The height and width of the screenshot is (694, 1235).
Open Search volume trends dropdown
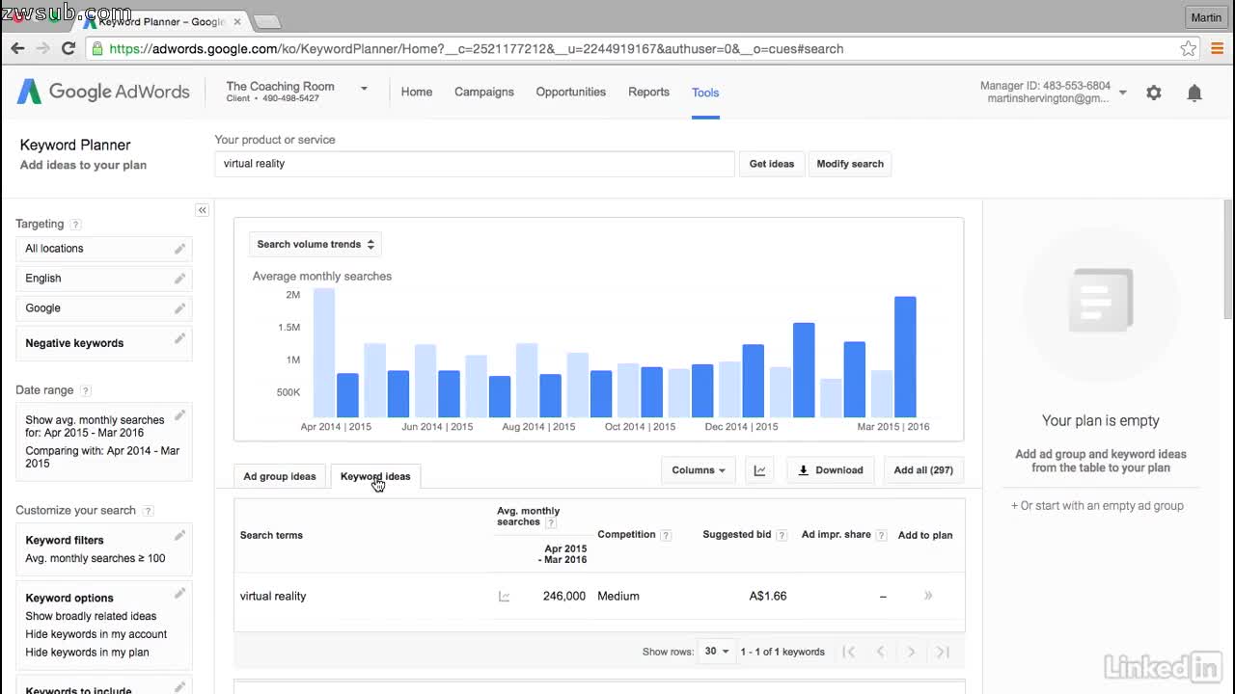(x=316, y=244)
